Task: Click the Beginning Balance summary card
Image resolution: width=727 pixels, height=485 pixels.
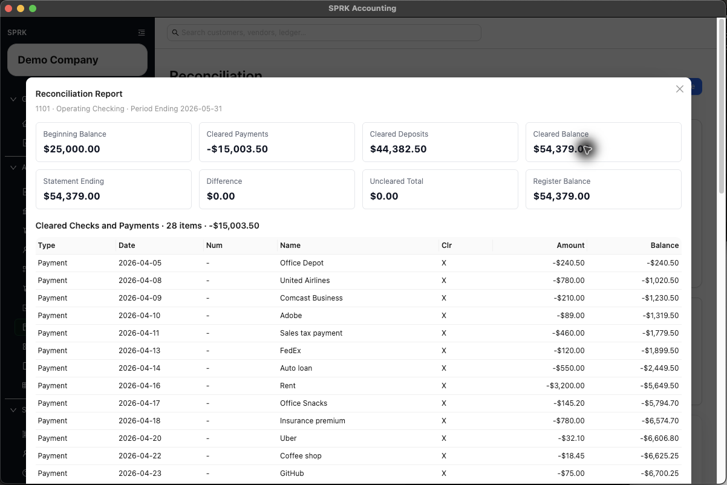Action: pos(114,142)
